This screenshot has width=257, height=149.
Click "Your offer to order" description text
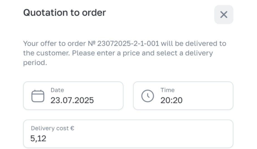point(55,43)
